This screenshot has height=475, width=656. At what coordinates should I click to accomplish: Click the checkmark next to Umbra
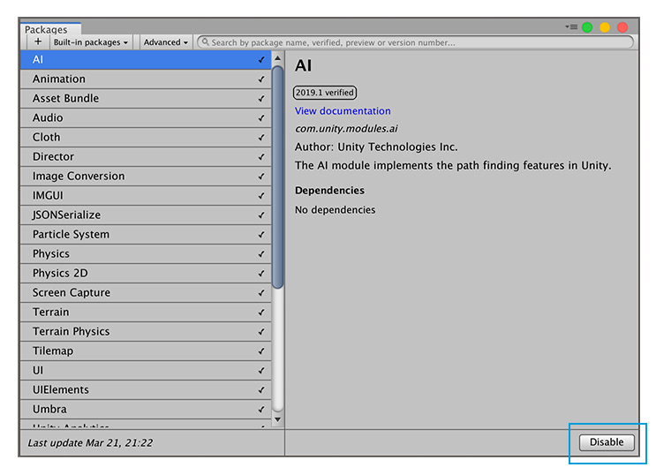tap(261, 410)
